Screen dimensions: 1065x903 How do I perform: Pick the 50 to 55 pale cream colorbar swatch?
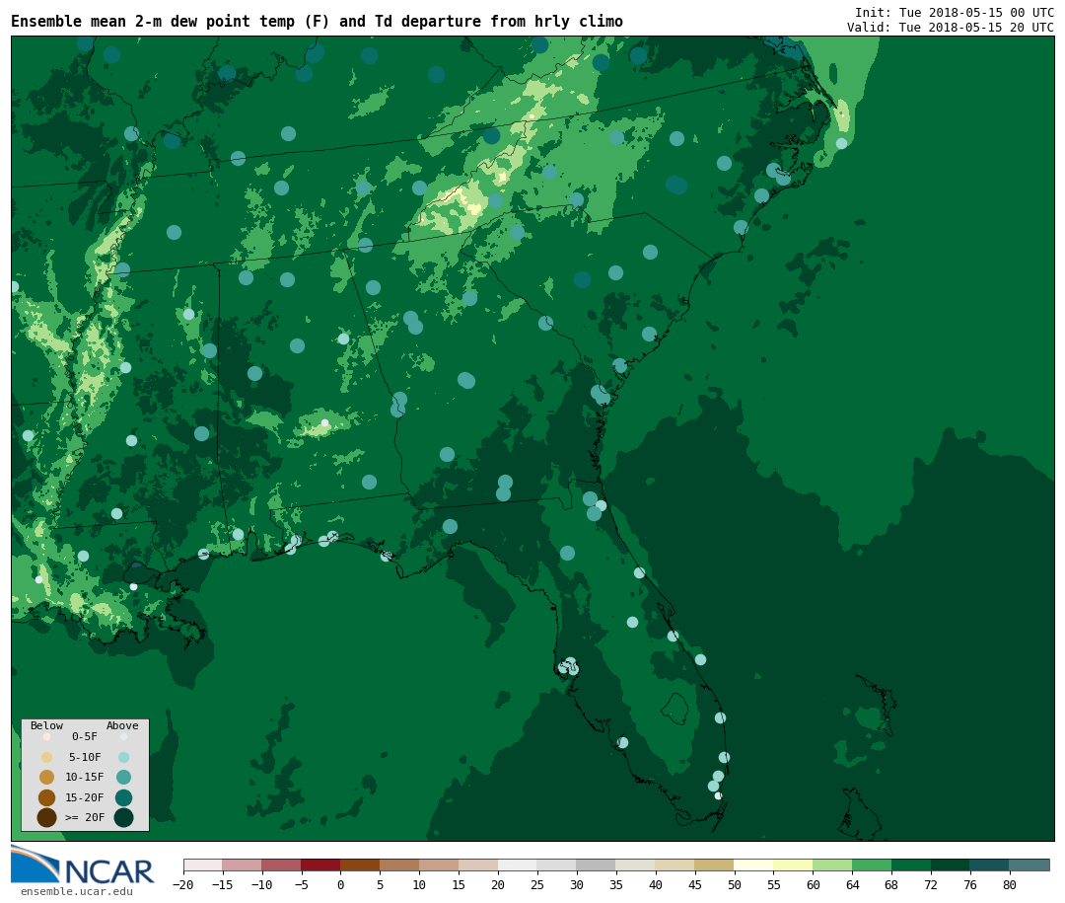754,865
